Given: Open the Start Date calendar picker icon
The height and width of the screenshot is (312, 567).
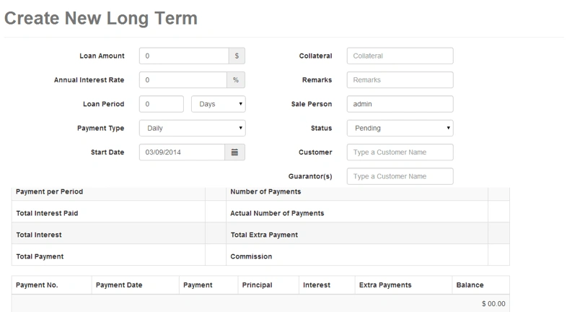Looking at the screenshot, I should point(234,152).
